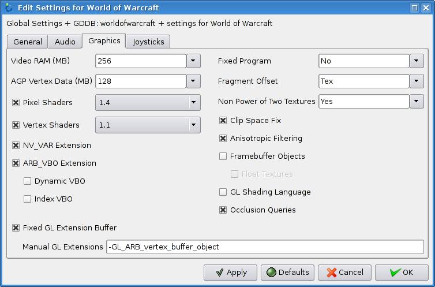Screen dimensions: 435x287
Task: Maximize the settings dialog window
Action: coord(416,8)
